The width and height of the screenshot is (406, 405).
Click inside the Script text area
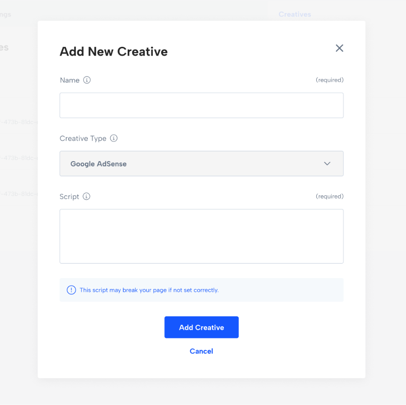coord(201,236)
